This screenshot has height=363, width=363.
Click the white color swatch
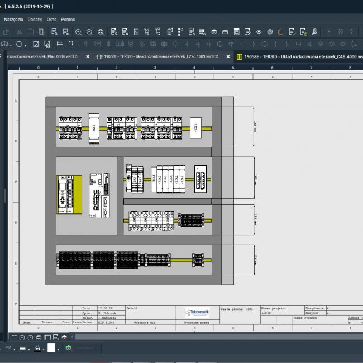click(x=51, y=348)
